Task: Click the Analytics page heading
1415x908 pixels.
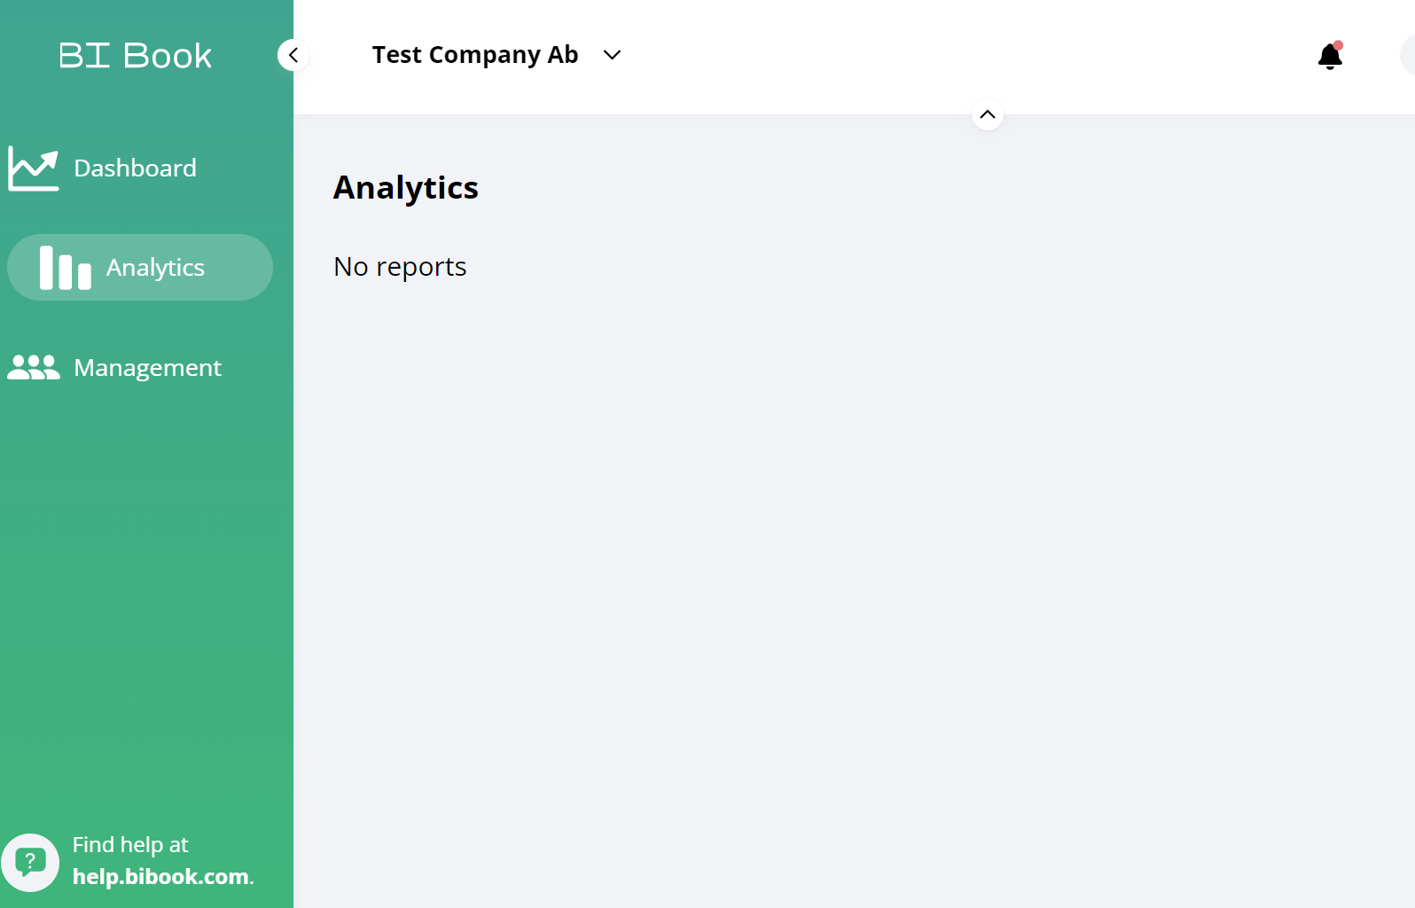Action: [406, 188]
